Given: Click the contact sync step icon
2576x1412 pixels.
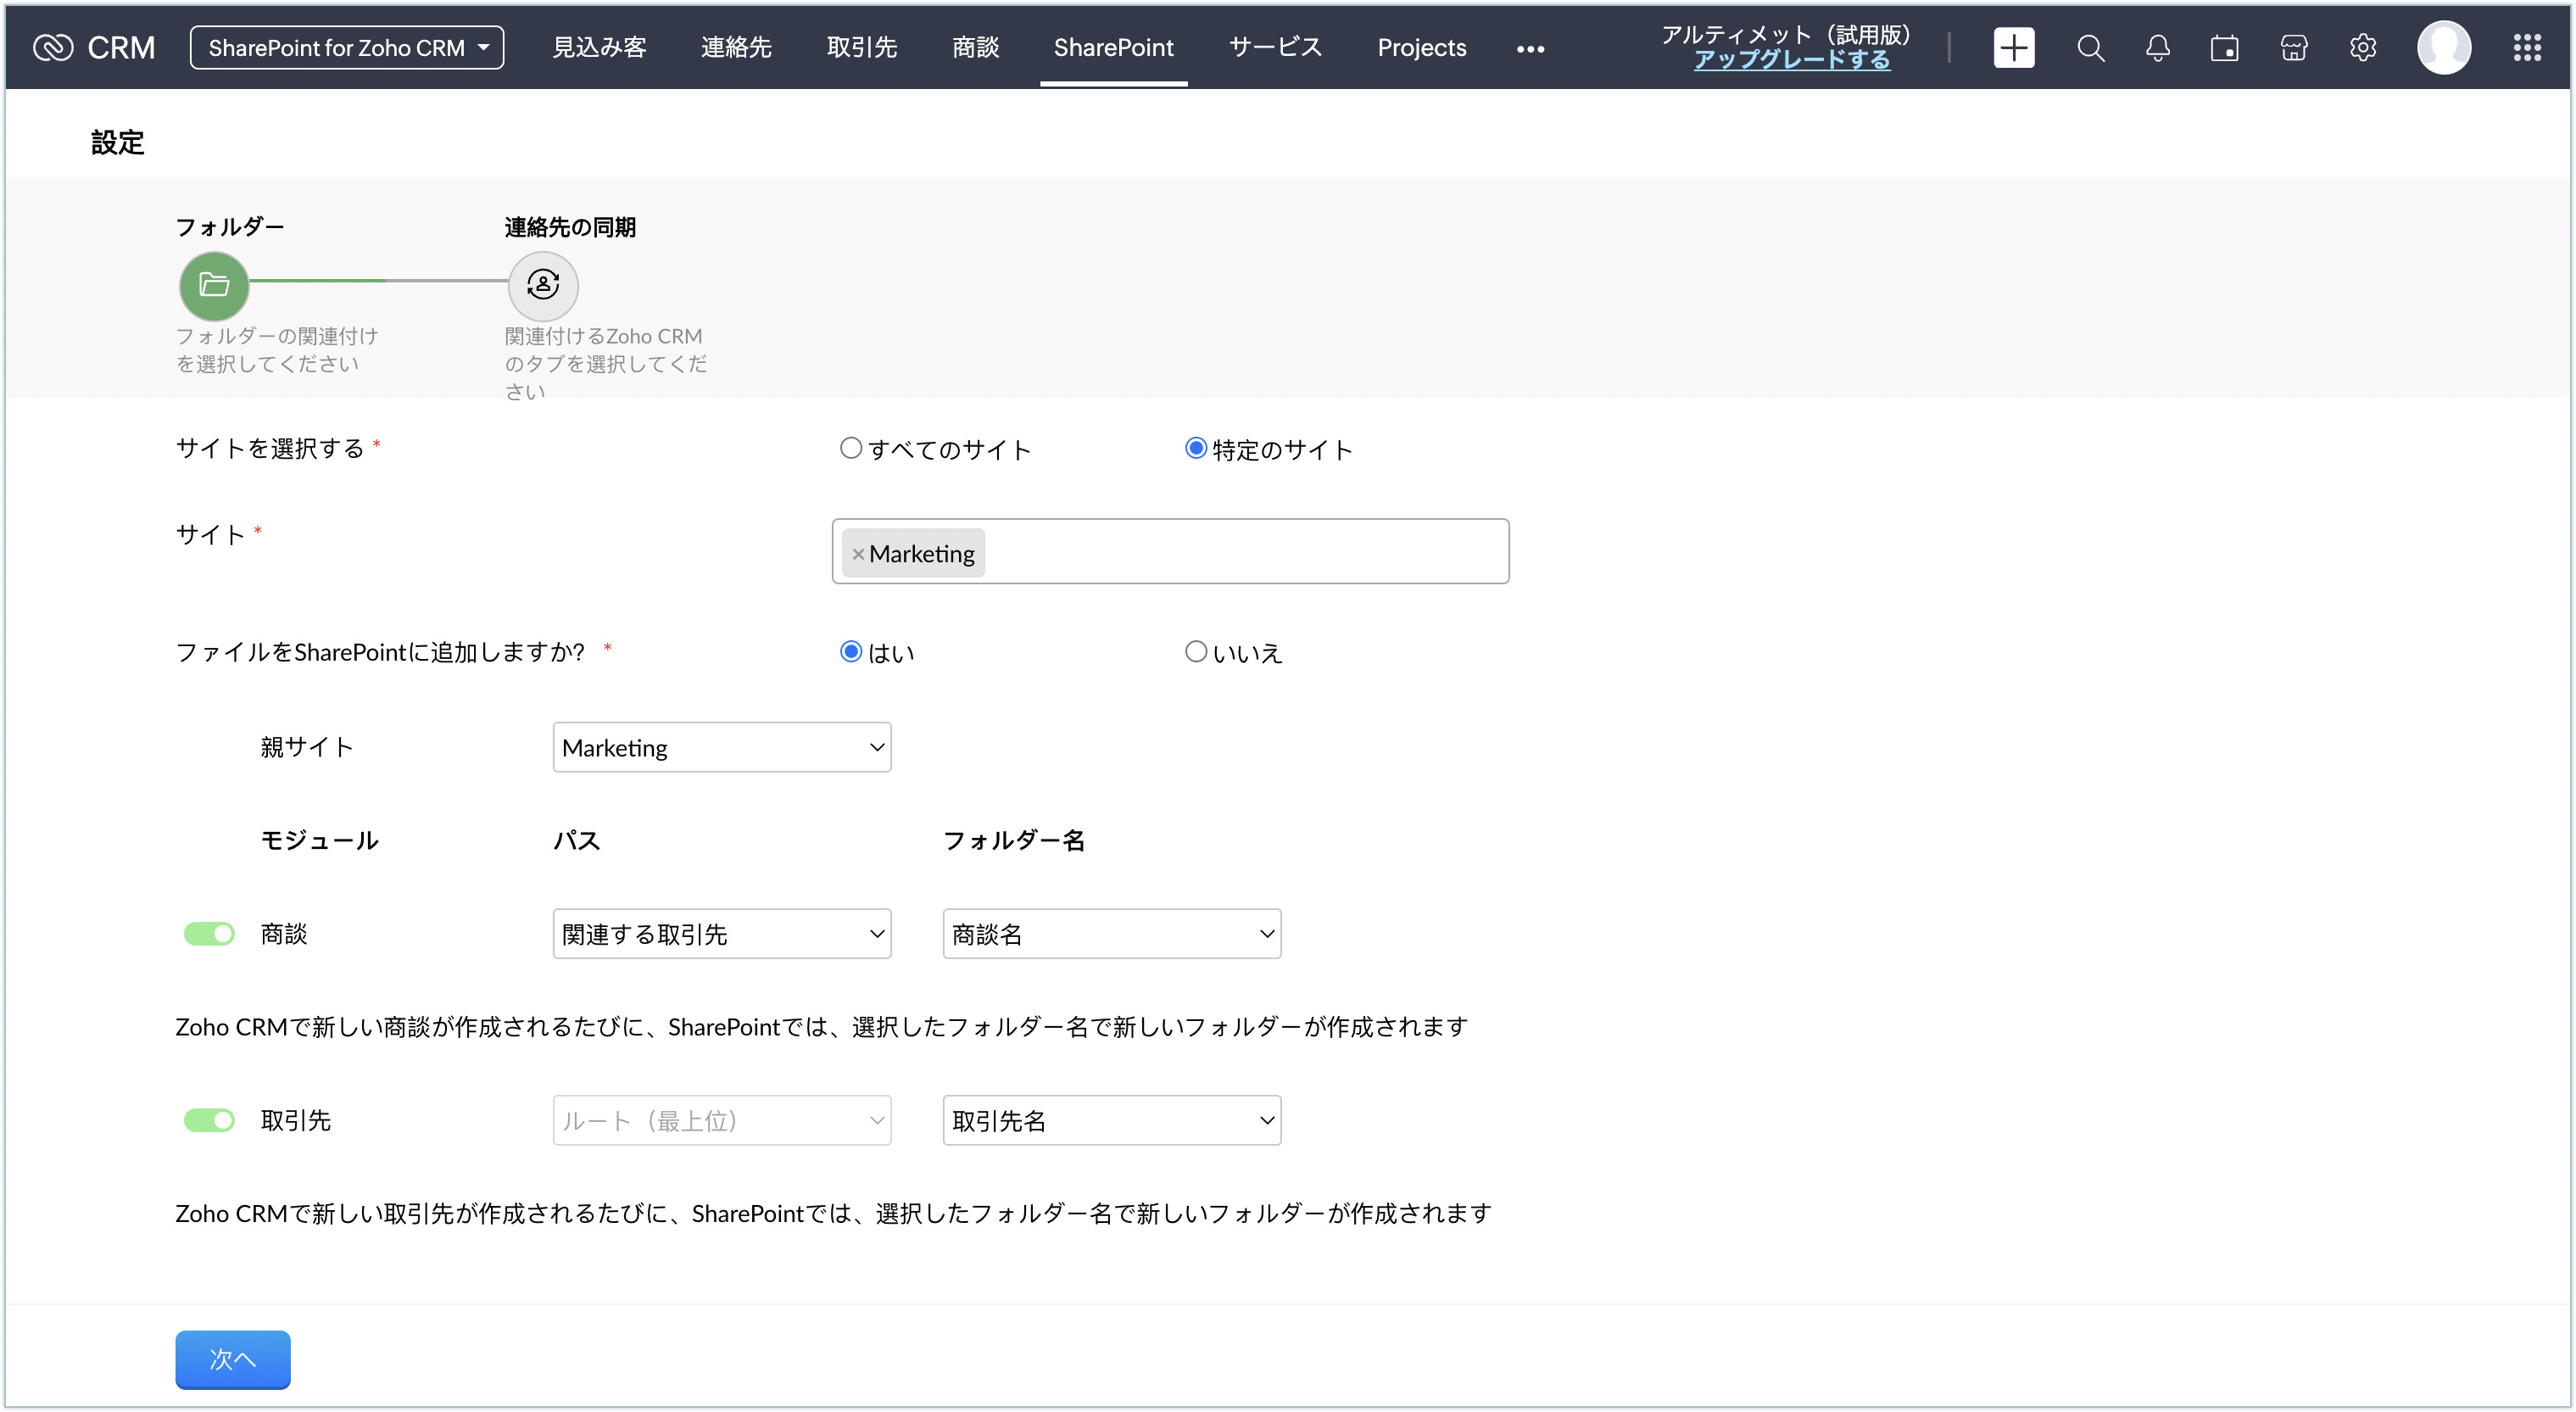Looking at the screenshot, I should click(543, 285).
